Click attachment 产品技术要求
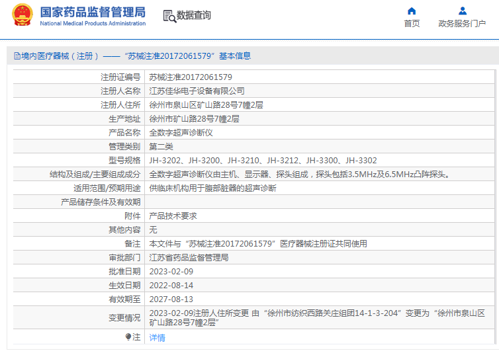The width and height of the screenshot is (499, 355). 173,216
